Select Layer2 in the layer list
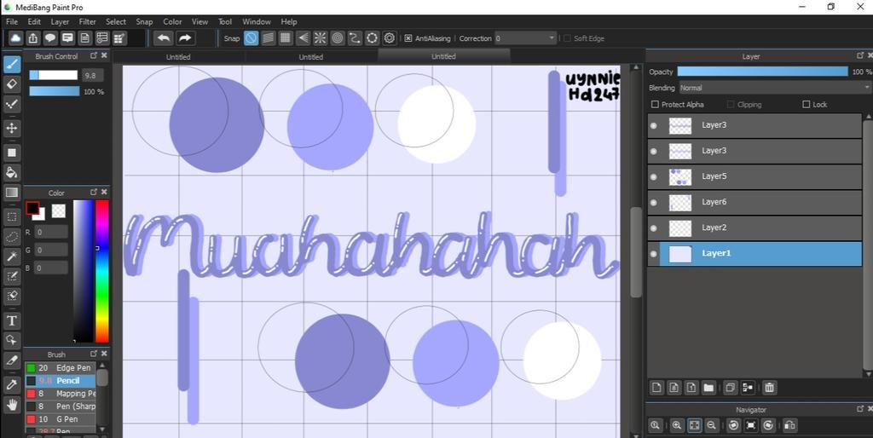Viewport: 873px width, 438px height. point(754,228)
